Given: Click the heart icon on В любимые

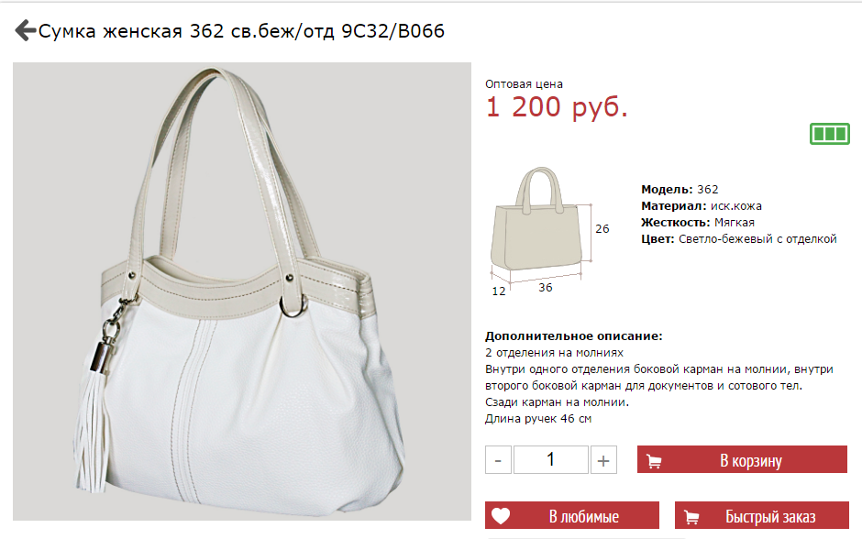Looking at the screenshot, I should tap(501, 516).
